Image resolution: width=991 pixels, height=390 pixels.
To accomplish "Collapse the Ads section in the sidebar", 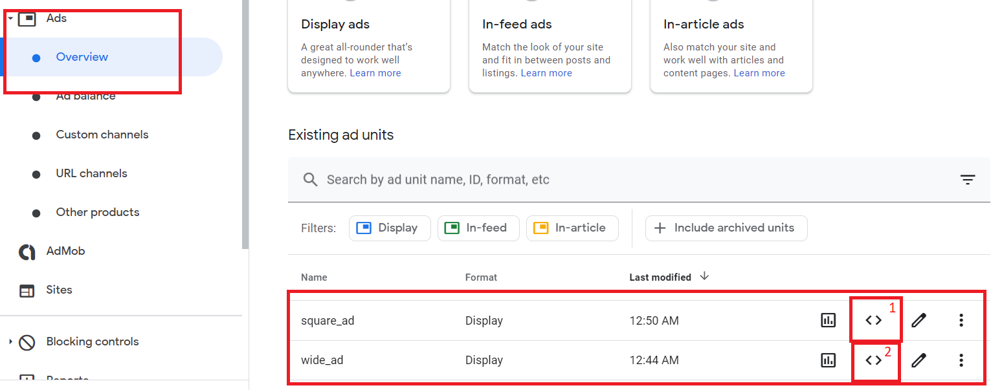I will tap(9, 17).
